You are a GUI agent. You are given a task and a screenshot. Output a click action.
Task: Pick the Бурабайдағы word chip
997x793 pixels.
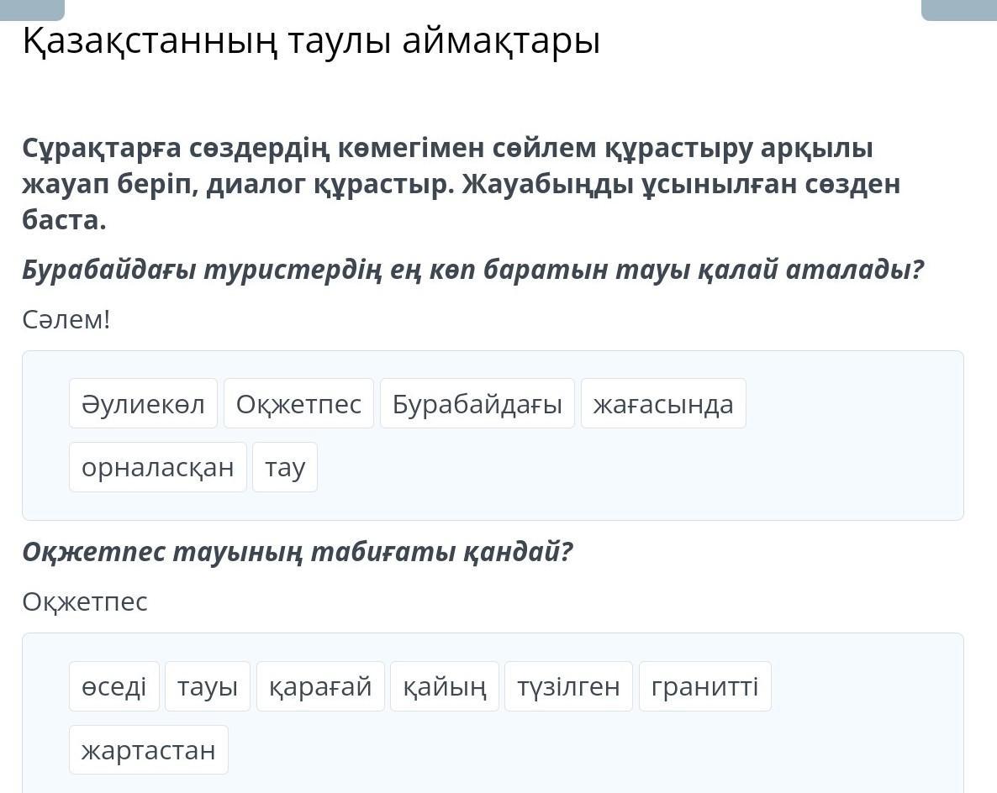coord(477,404)
